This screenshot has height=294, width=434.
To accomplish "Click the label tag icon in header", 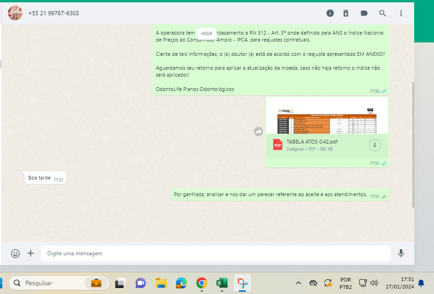I will point(364,13).
